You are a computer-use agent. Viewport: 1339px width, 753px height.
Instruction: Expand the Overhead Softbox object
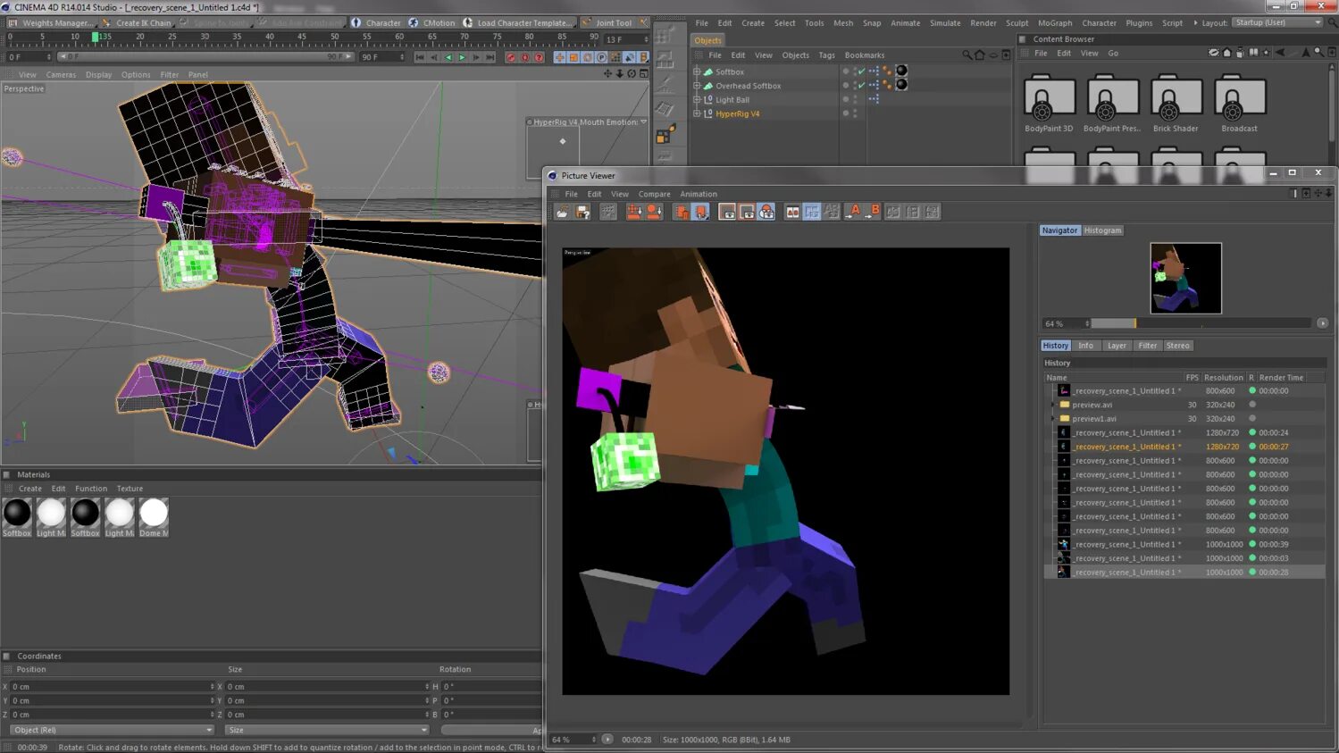coord(697,86)
